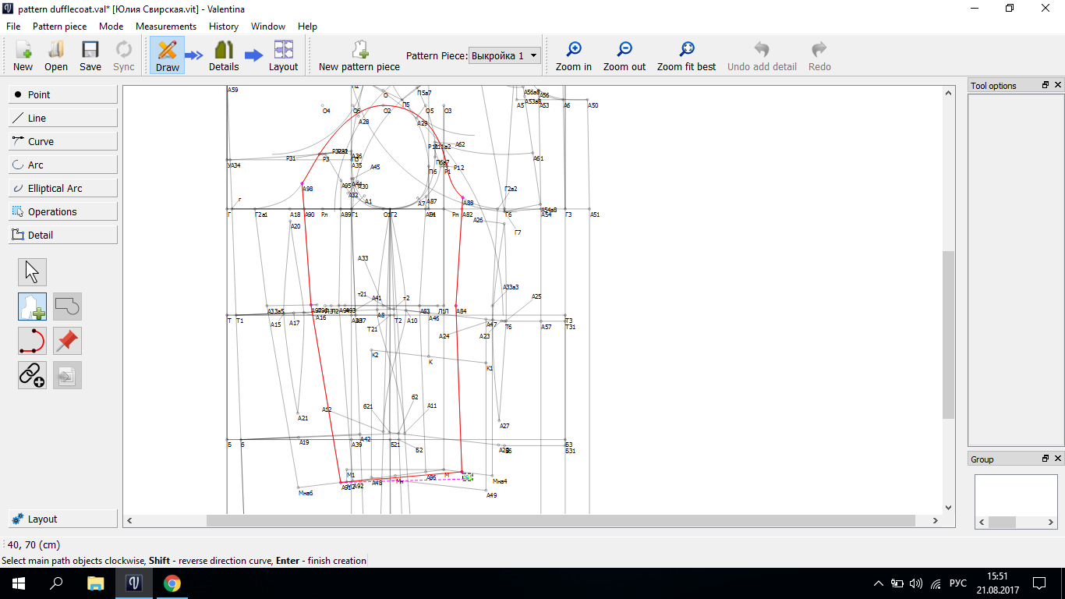The height and width of the screenshot is (599, 1065).
Task: Click the canvas scroll-up arrow
Action: click(x=948, y=92)
